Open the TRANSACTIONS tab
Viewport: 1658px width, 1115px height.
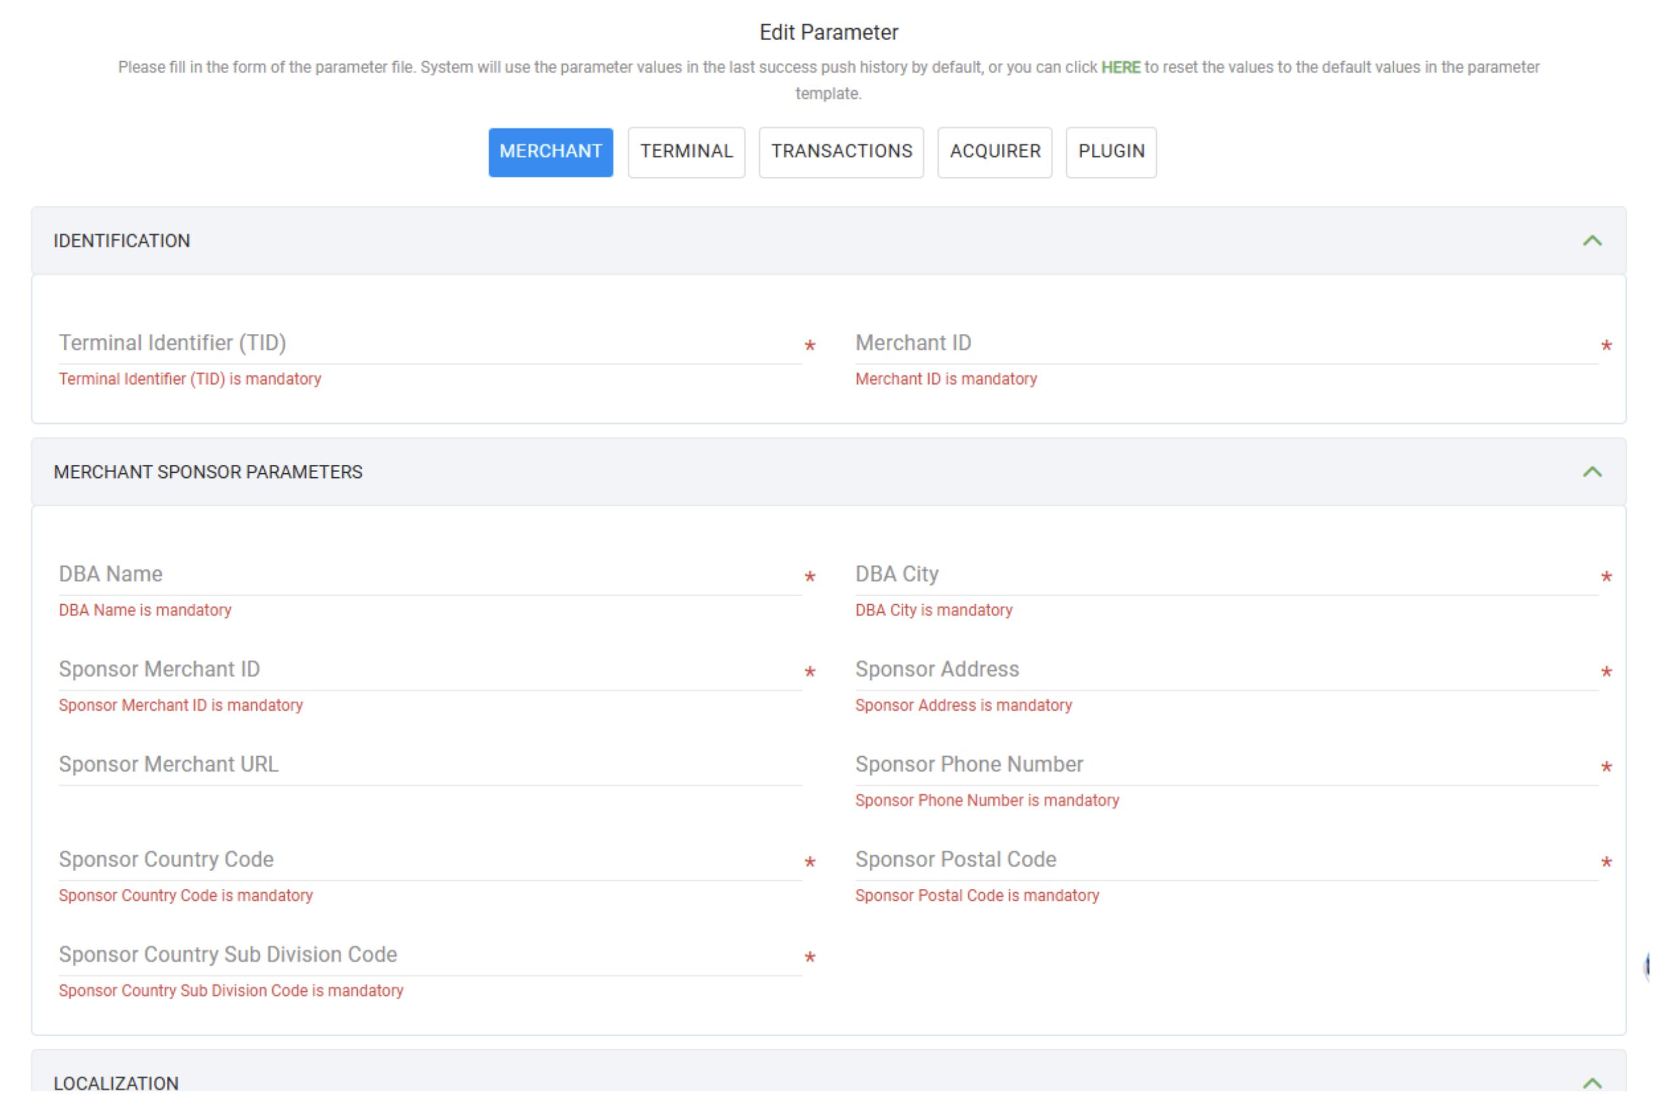(840, 151)
